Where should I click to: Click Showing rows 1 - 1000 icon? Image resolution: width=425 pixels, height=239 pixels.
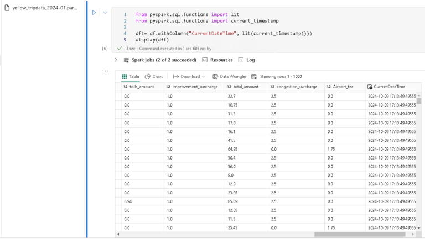(x=254, y=77)
